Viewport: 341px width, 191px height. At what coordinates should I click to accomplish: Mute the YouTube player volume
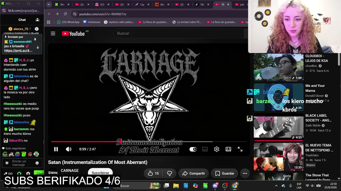pos(69,149)
